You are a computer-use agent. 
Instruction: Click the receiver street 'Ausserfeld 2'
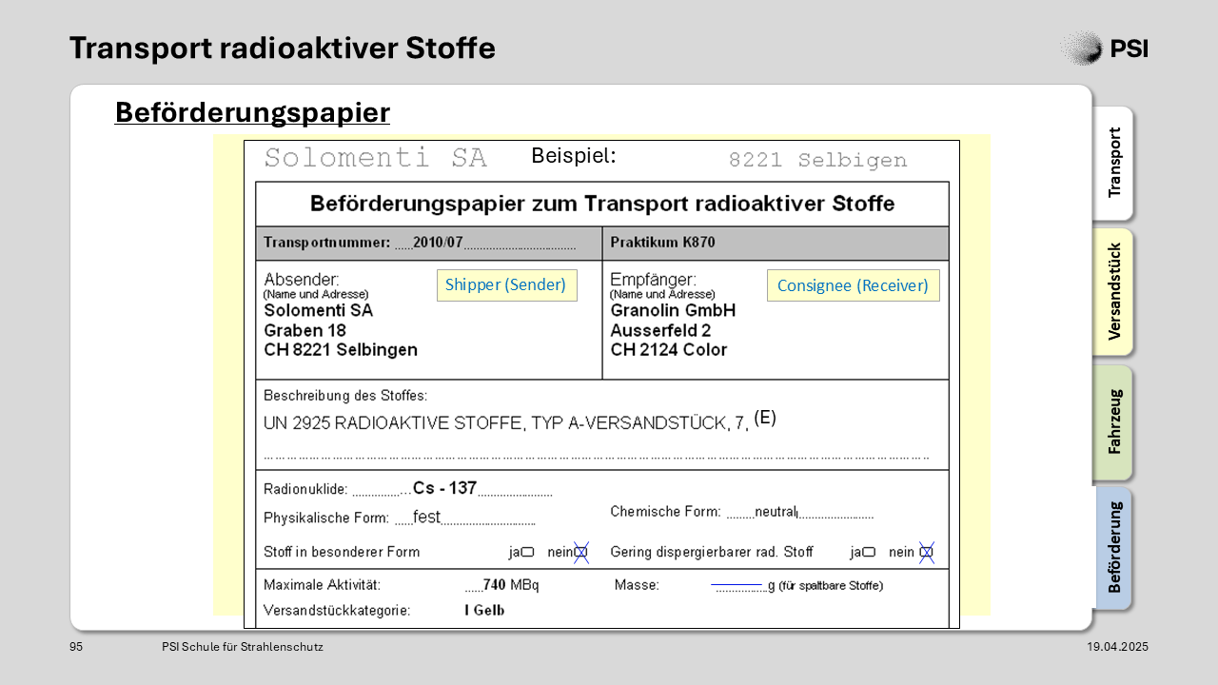click(x=660, y=331)
